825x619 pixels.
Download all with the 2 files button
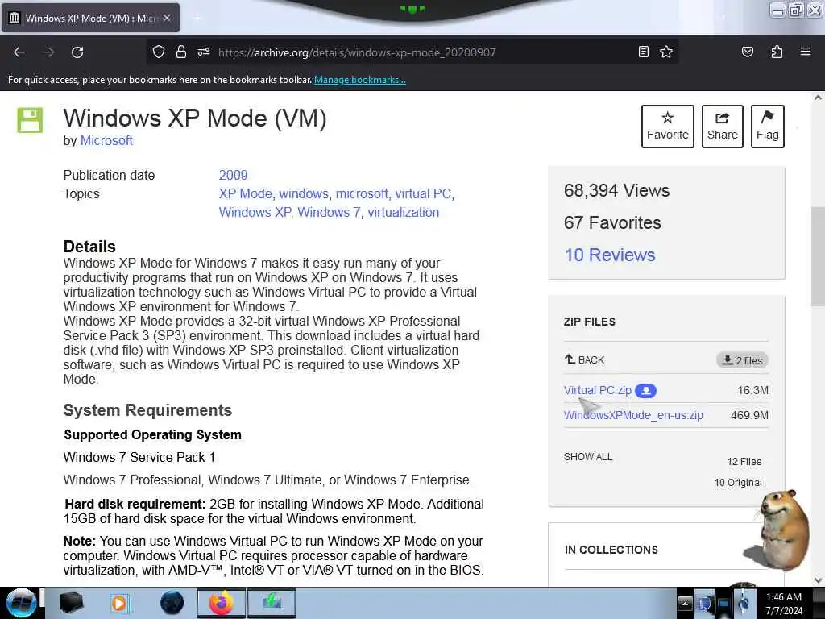[x=742, y=360]
